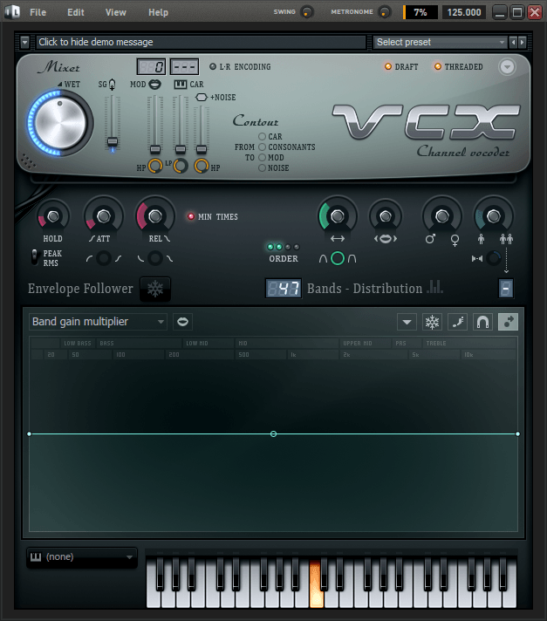Click the MOD lips icon
This screenshot has height=621, width=547.
[154, 85]
